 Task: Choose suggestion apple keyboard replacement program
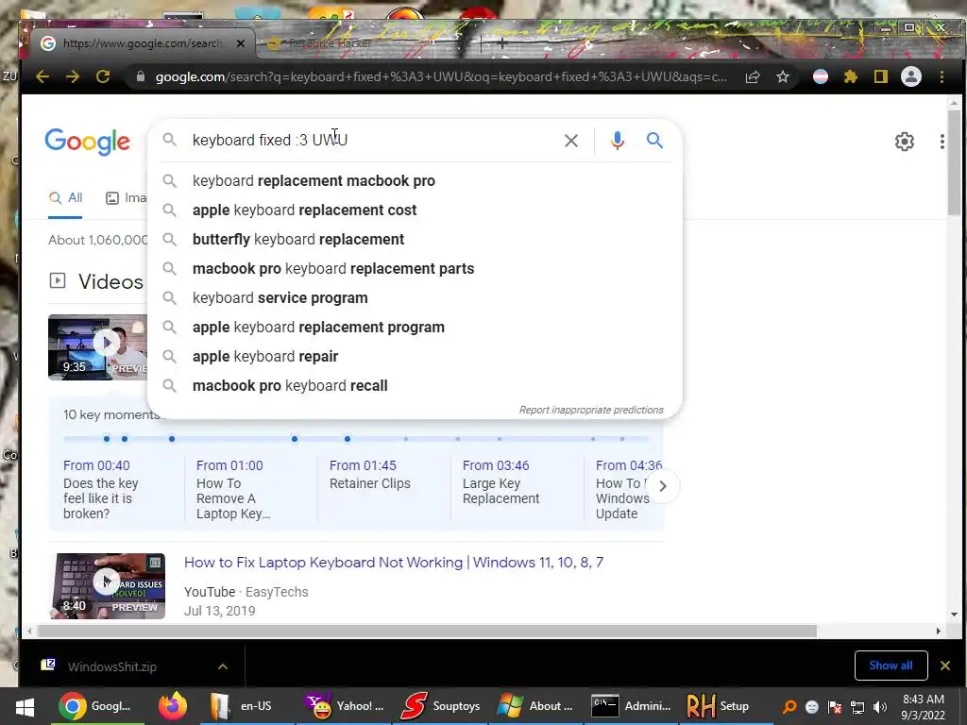(x=415, y=328)
